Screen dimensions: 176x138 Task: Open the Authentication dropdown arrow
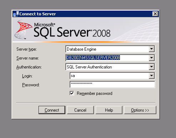pyautogui.click(x=151, y=67)
